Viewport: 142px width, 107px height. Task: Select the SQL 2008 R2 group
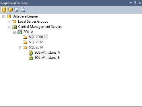coord(38,37)
